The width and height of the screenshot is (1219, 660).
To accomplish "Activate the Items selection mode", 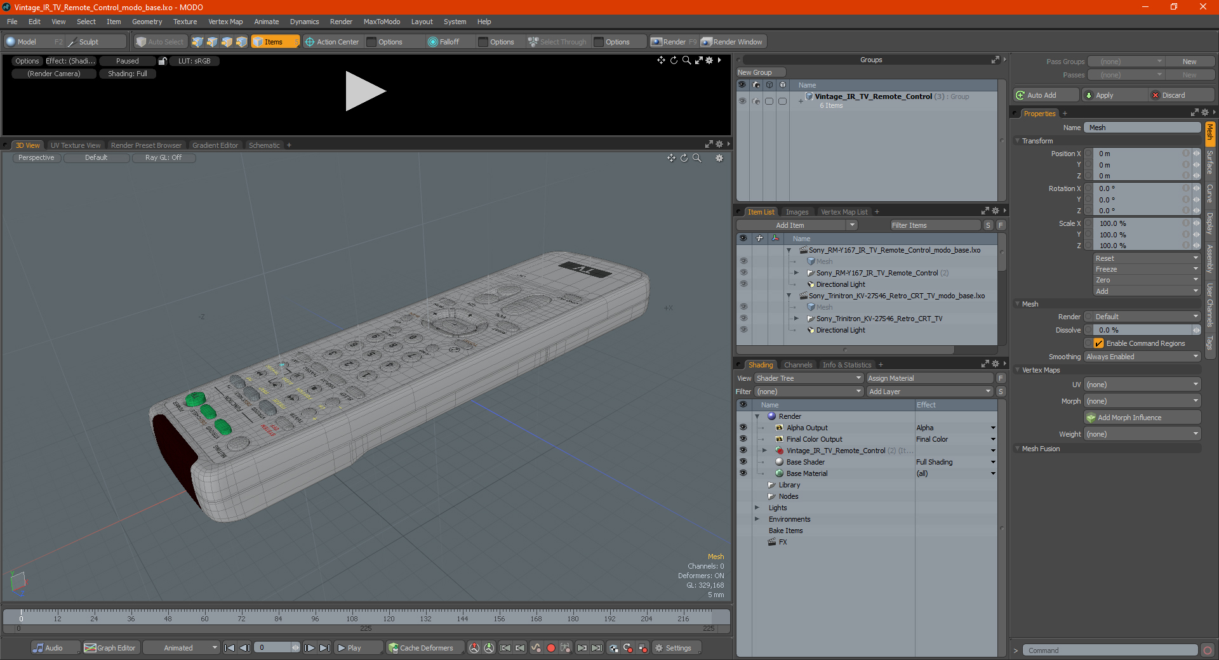I will [x=275, y=42].
